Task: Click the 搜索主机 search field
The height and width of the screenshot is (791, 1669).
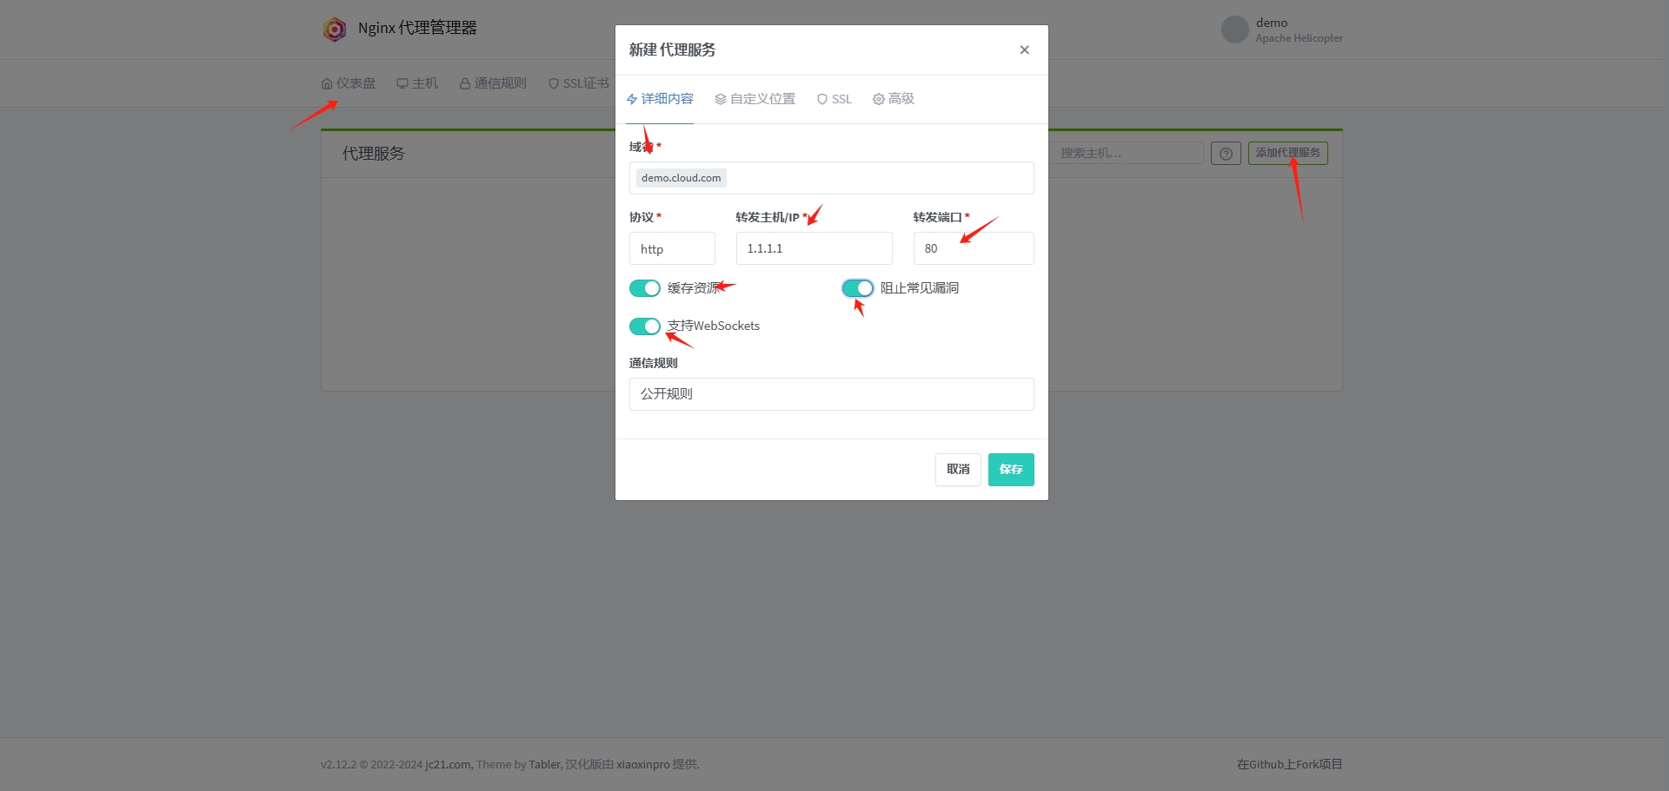Action: pos(1126,153)
